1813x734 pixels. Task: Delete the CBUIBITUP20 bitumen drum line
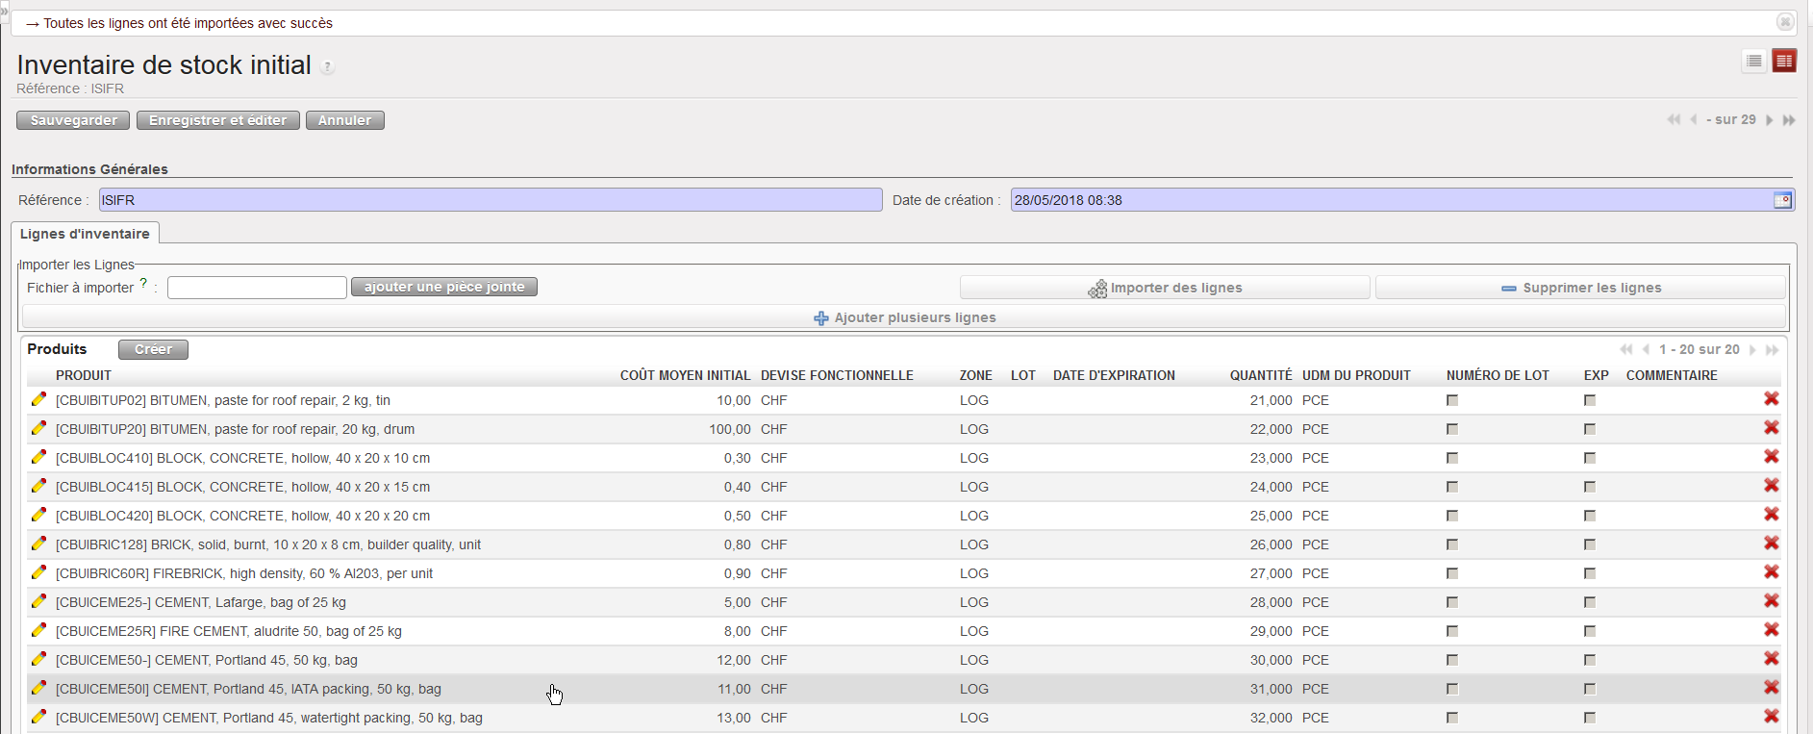point(1771,428)
